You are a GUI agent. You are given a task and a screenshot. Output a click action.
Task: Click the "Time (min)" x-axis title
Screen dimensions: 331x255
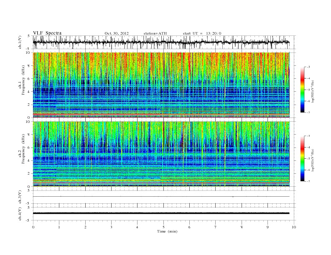tap(167, 231)
